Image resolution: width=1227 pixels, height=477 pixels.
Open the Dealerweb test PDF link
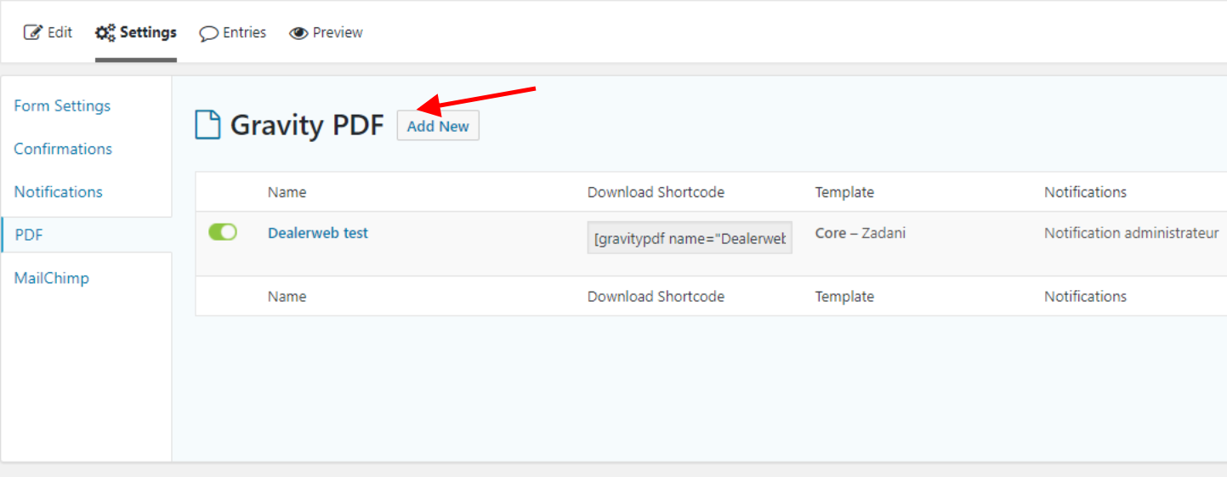[318, 233]
